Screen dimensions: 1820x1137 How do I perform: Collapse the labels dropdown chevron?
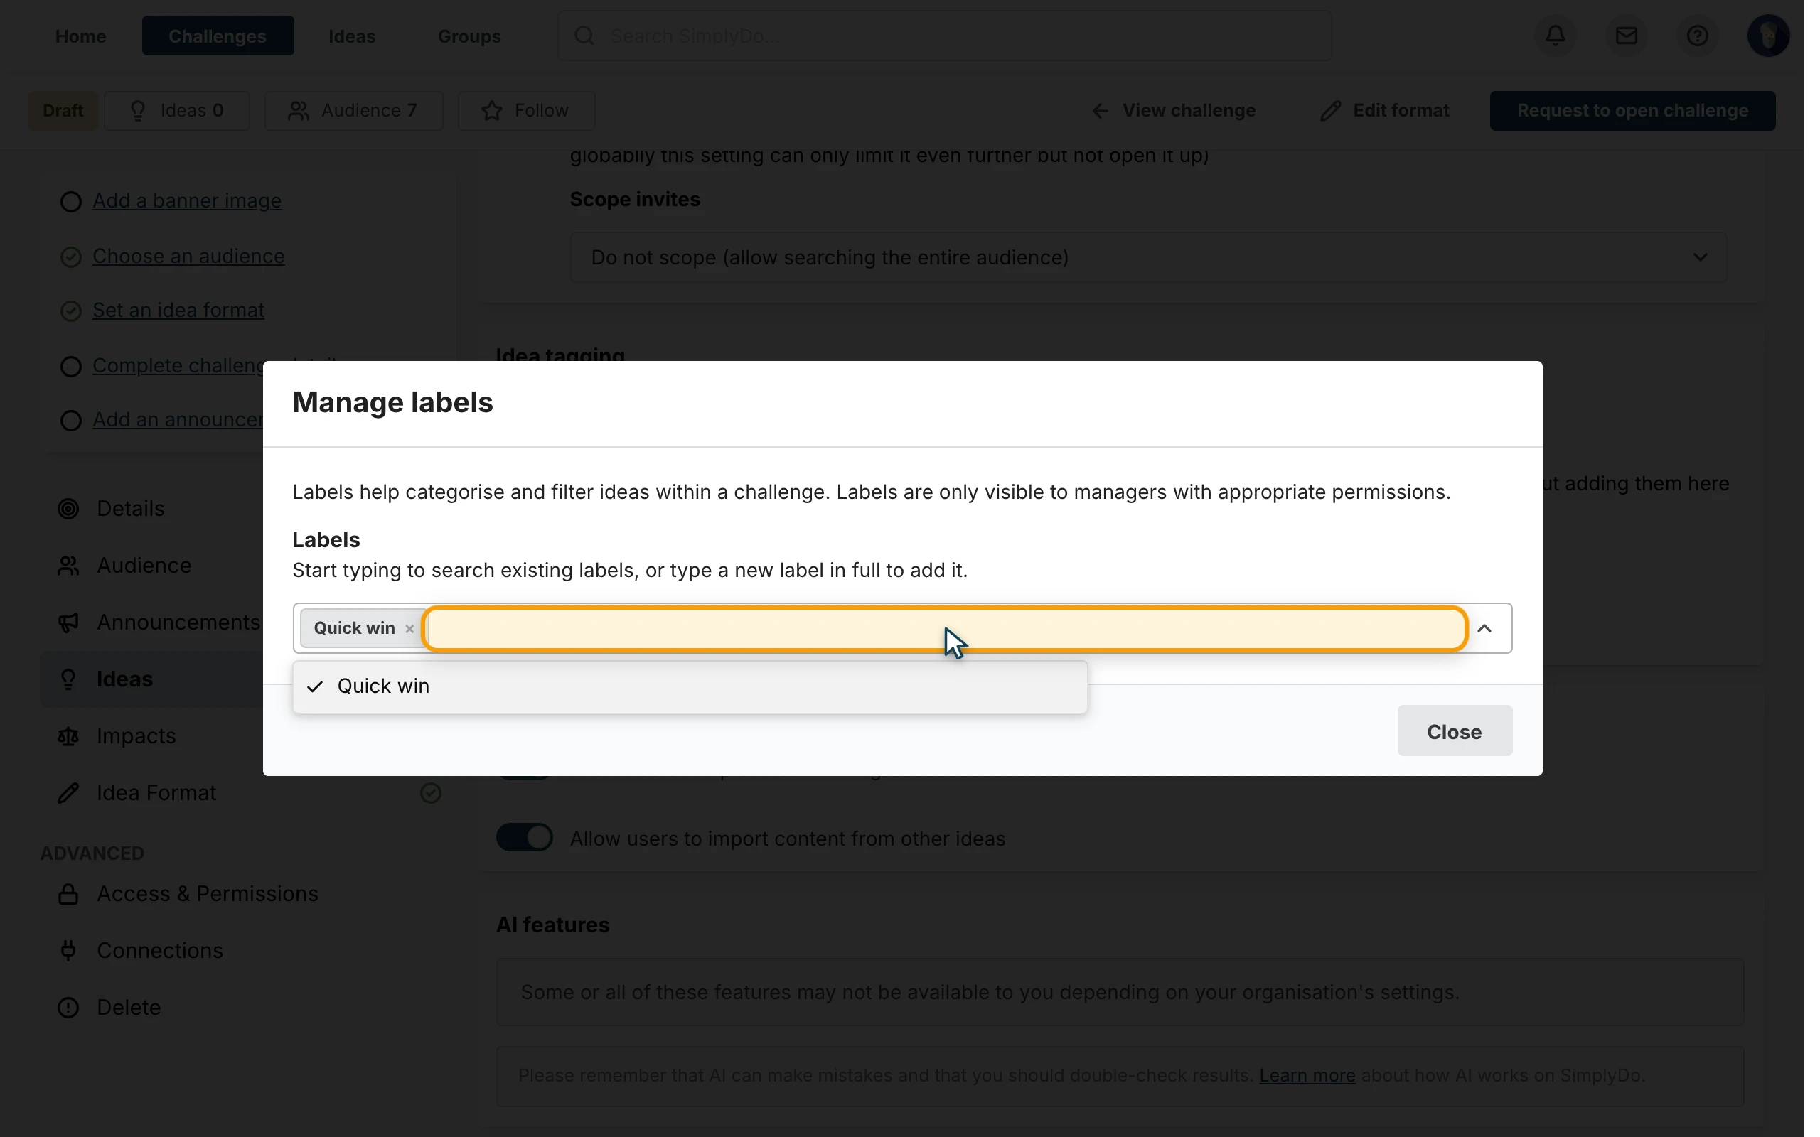pos(1484,628)
